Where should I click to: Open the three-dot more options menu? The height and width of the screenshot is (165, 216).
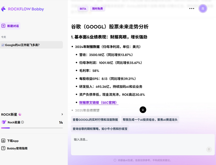coord(192,9)
